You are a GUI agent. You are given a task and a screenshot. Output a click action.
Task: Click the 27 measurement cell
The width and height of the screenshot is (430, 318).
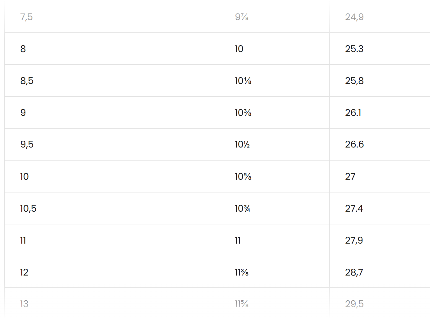[x=350, y=177]
